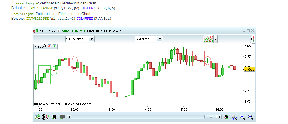Open the list/notes icon in bottom toolbar
The image size is (288, 124).
[54, 117]
